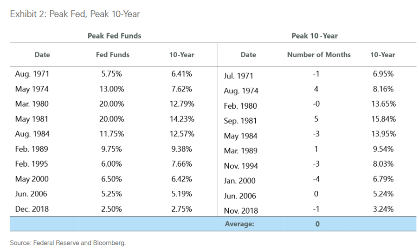Click the Source: Federal Reserve and Bloomberg footnote
Viewport: 419px width, 248px height.
[68, 242]
